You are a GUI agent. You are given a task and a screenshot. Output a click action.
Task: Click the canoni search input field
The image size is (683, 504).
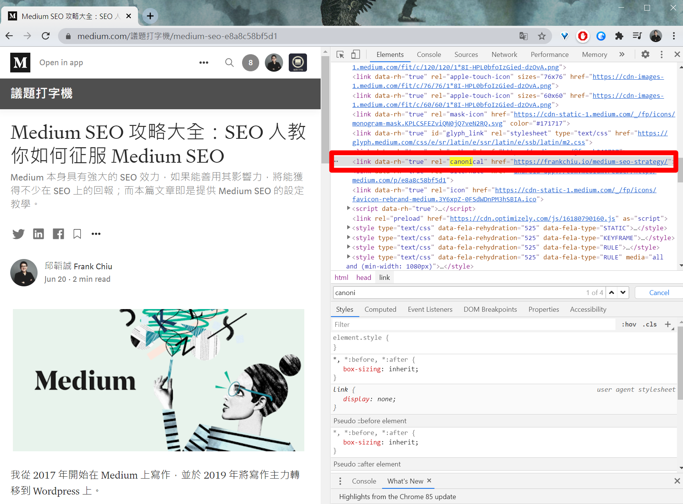[455, 293]
